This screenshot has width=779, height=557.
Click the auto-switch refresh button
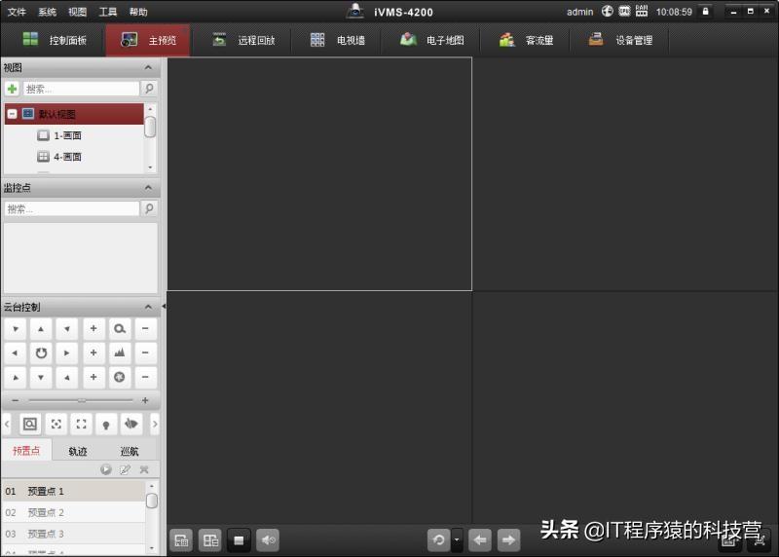pyautogui.click(x=439, y=540)
